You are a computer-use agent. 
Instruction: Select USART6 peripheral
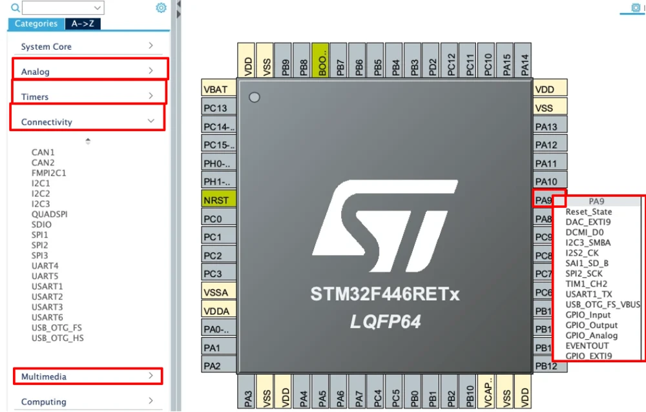47,317
